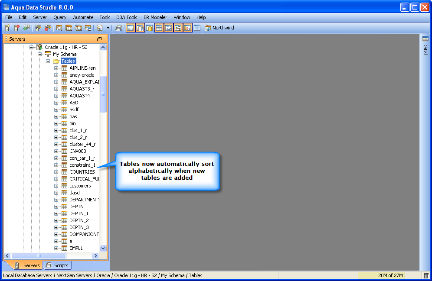The image size is (432, 281).
Task: Toggle the highlighted chart view toolbar button
Action: click(188, 28)
